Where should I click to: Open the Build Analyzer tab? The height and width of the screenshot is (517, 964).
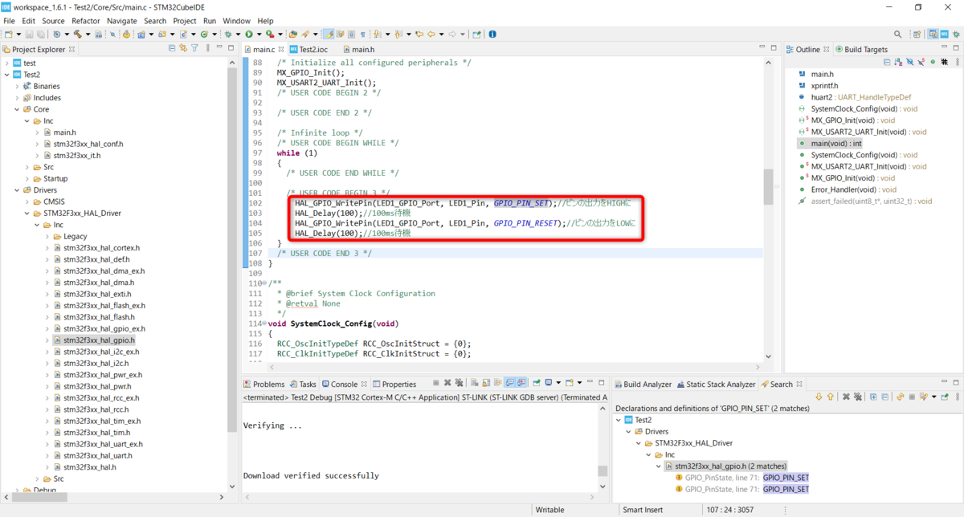click(x=642, y=385)
